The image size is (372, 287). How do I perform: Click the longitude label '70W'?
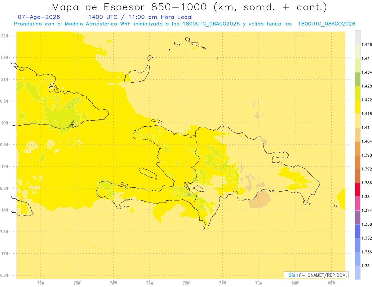pyautogui.click(x=259, y=283)
